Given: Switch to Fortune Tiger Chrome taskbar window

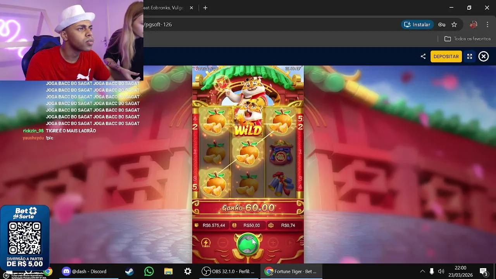Looking at the screenshot, I should click(x=291, y=271).
